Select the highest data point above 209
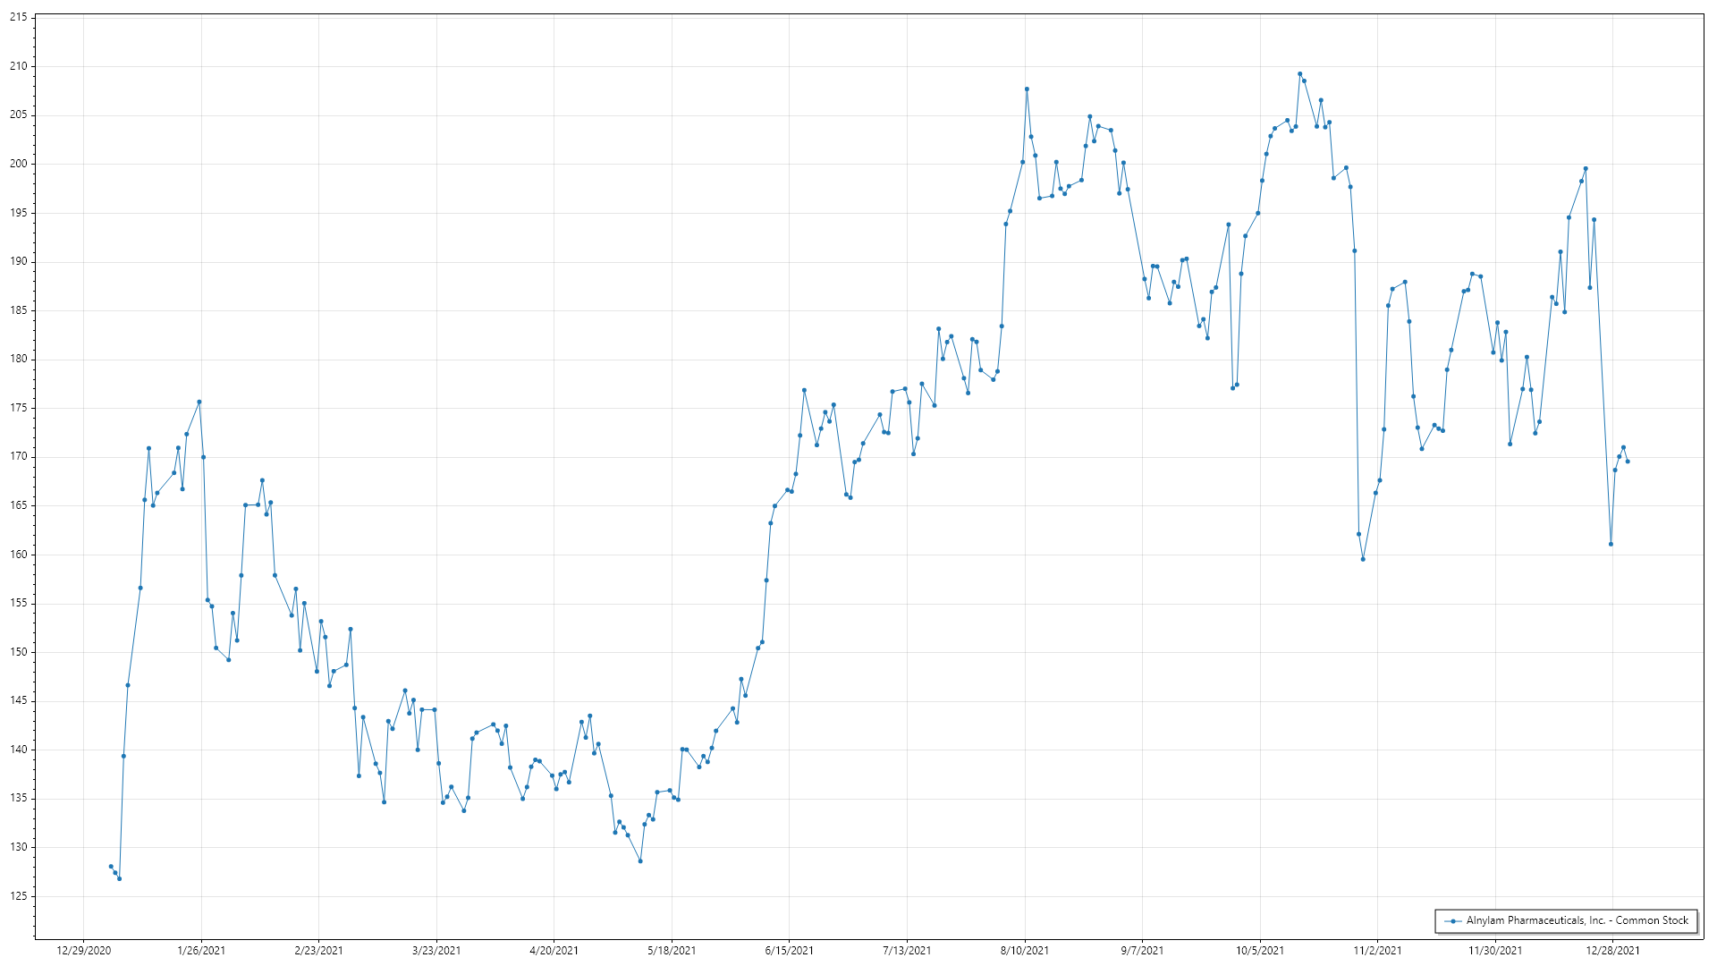The width and height of the screenshot is (1717, 966). pyautogui.click(x=1299, y=74)
